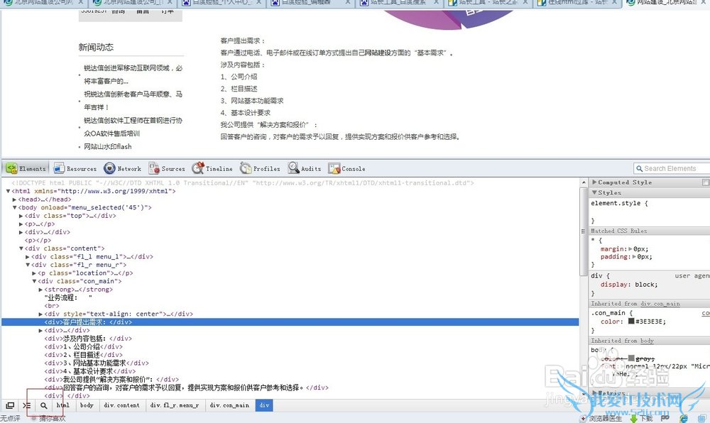Image resolution: width=710 pixels, height=423 pixels.
Task: Open the Network panel
Action: [x=122, y=169]
